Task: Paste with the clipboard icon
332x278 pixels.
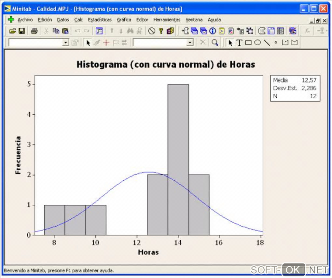Action: (x=65, y=31)
